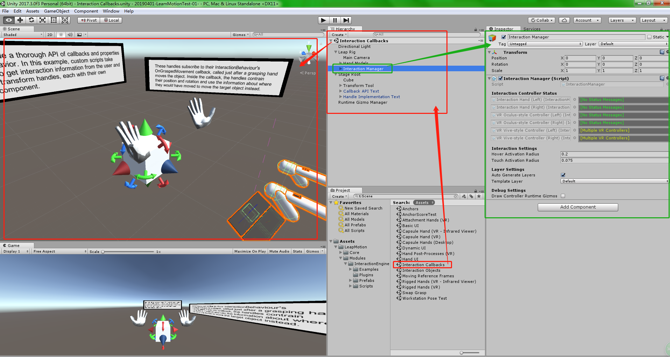670x357 pixels.
Task: Switch to the Services tab
Action: point(532,29)
